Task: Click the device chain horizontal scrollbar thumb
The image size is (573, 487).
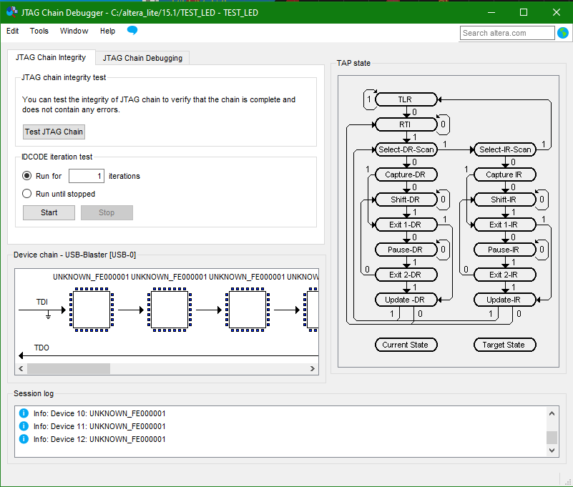Action: [x=69, y=368]
